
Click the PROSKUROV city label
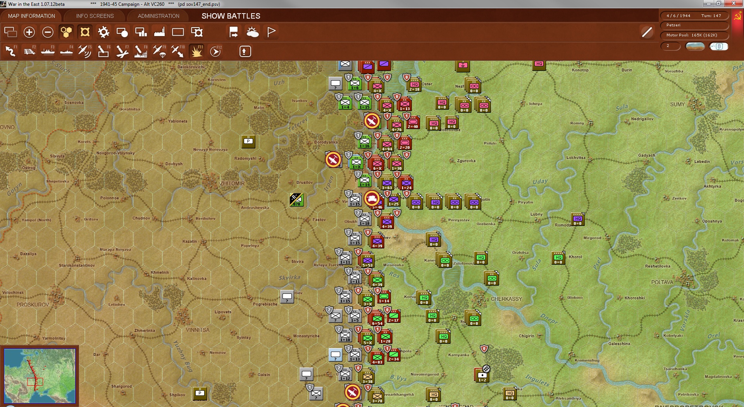point(33,305)
